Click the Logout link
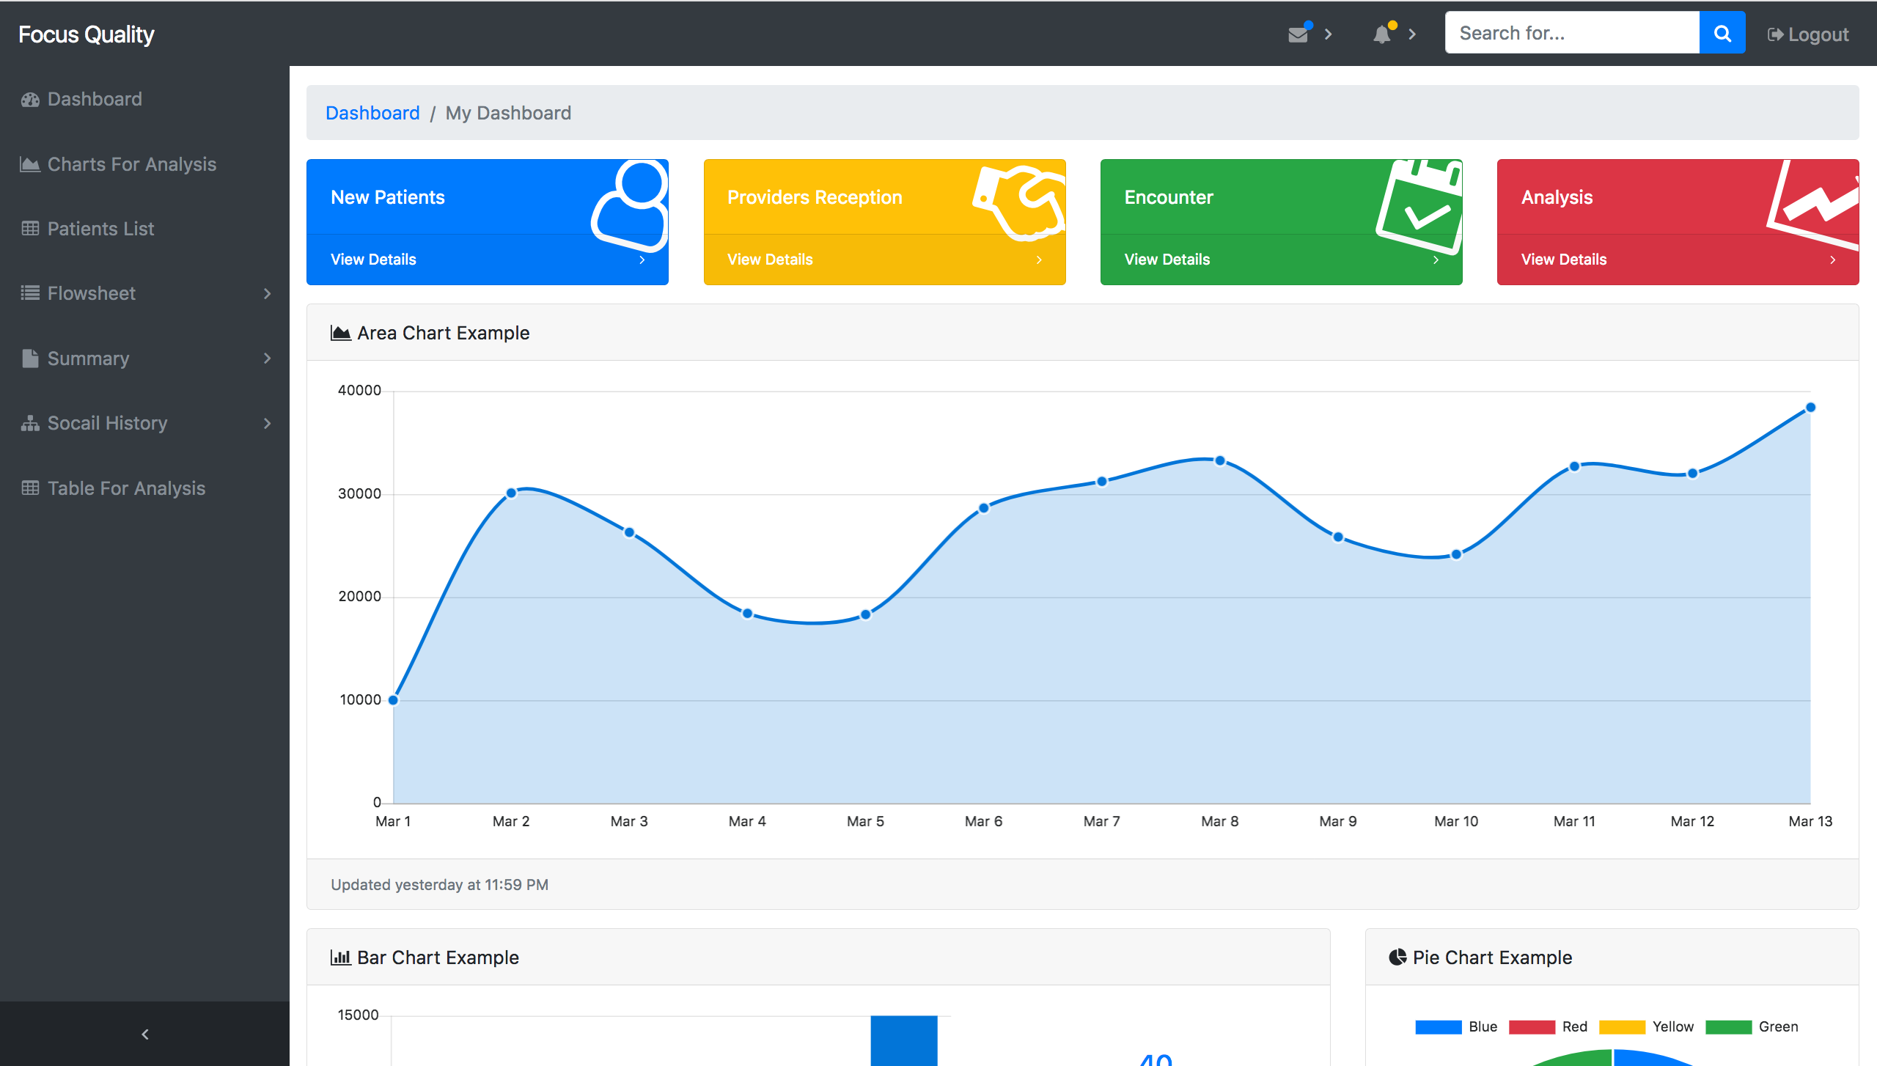Screen dimensions: 1877x1066 [x=1808, y=34]
